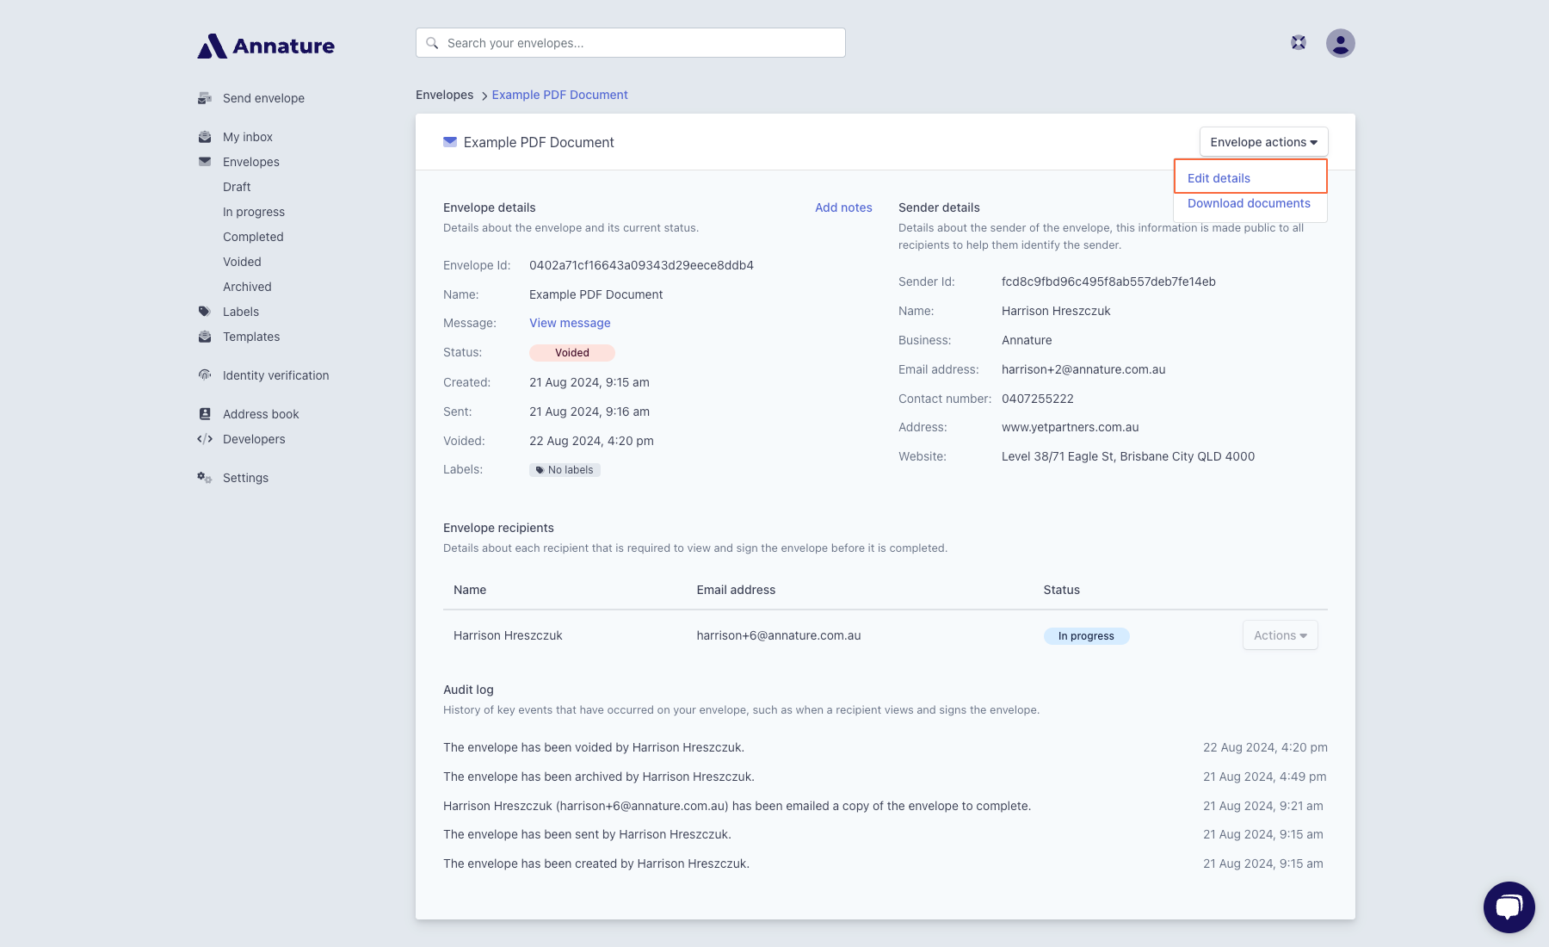
Task: Open the View message link
Action: pyautogui.click(x=570, y=323)
